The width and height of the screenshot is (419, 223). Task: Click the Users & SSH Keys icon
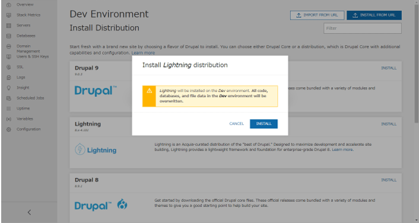click(9, 56)
